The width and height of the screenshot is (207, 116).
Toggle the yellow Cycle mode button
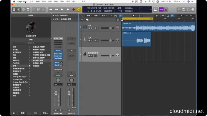79,9
